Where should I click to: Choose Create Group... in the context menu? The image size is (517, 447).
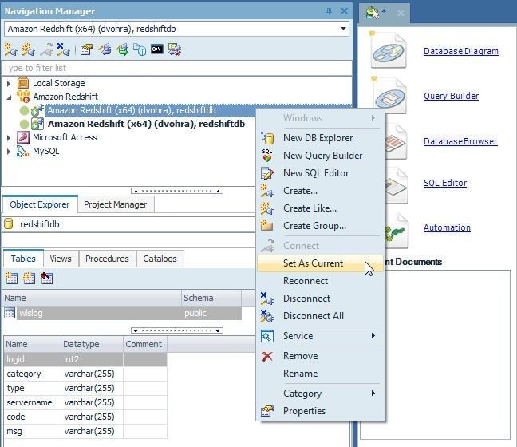coord(321,226)
